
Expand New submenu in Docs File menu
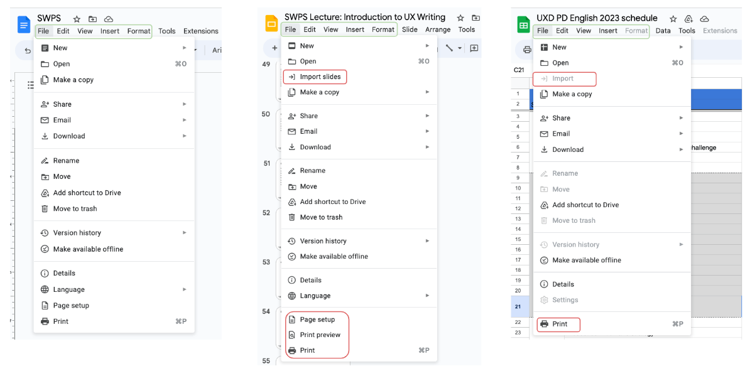coord(185,48)
